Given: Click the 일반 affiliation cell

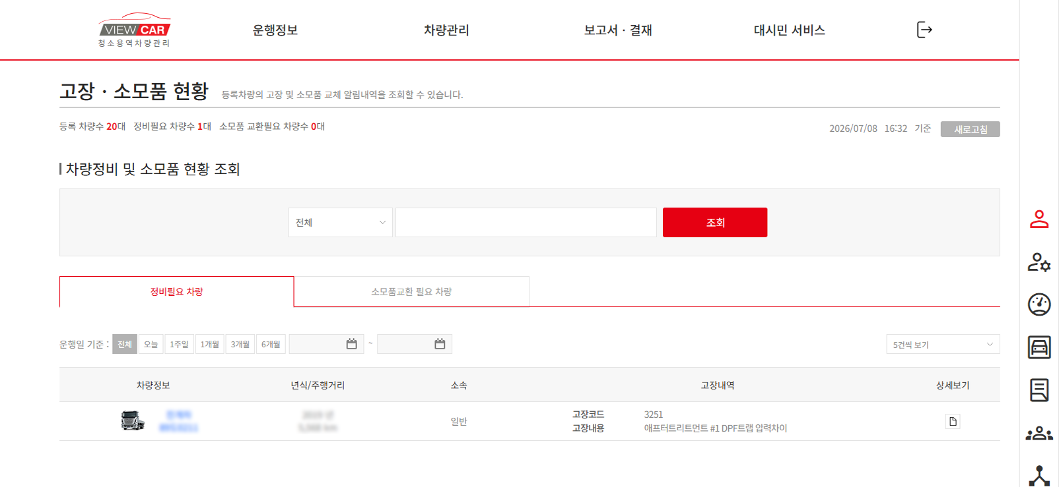Looking at the screenshot, I should [x=459, y=421].
